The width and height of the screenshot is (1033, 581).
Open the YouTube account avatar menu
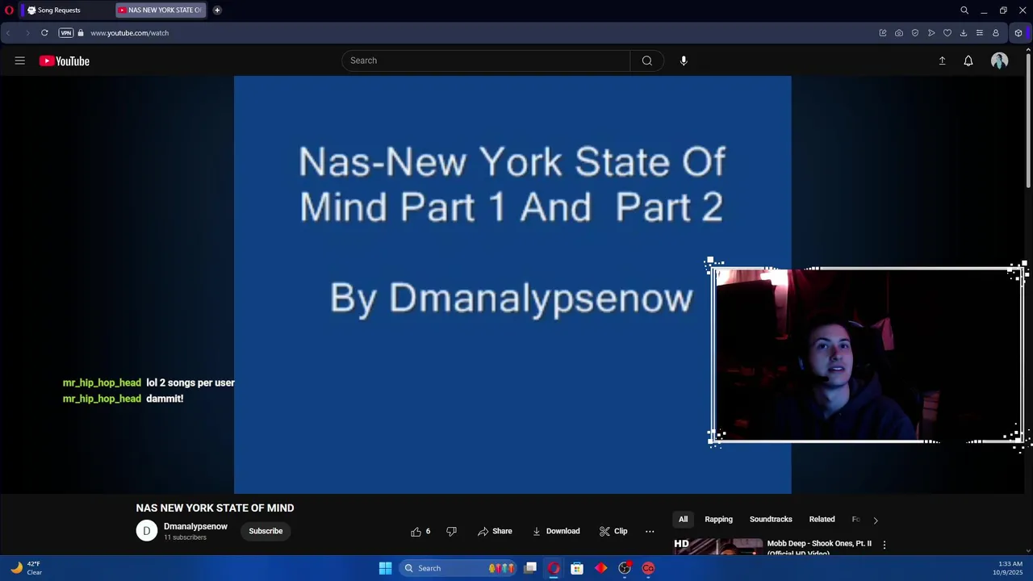(x=999, y=61)
